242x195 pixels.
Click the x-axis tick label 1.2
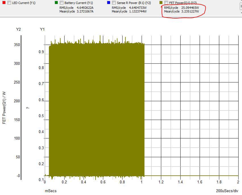[x=161, y=182]
